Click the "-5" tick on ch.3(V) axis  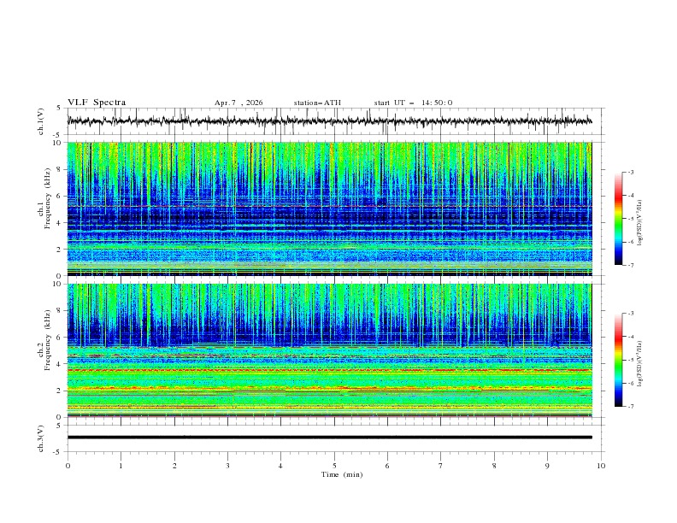[x=58, y=452]
